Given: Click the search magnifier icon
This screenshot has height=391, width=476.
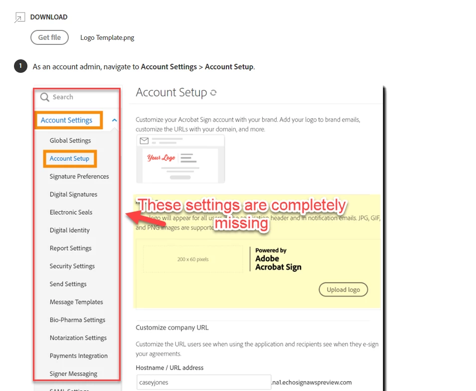Looking at the screenshot, I should tap(45, 97).
